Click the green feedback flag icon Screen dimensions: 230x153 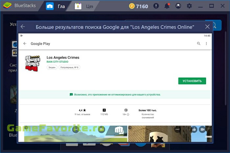71,95
